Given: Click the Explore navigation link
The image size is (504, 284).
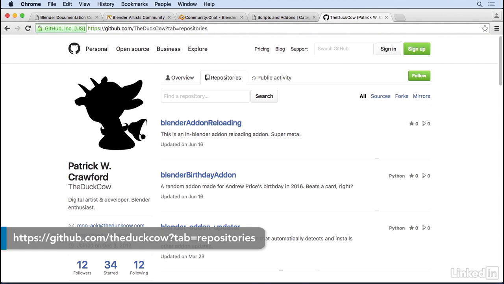Looking at the screenshot, I should pos(198,49).
